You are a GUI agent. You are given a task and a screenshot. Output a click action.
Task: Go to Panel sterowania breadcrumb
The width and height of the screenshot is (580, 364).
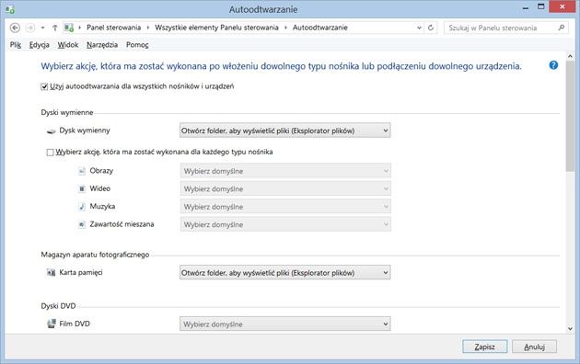(x=113, y=28)
